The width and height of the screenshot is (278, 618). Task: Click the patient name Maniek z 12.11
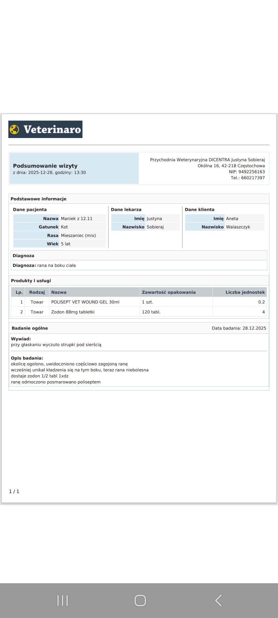point(77,219)
